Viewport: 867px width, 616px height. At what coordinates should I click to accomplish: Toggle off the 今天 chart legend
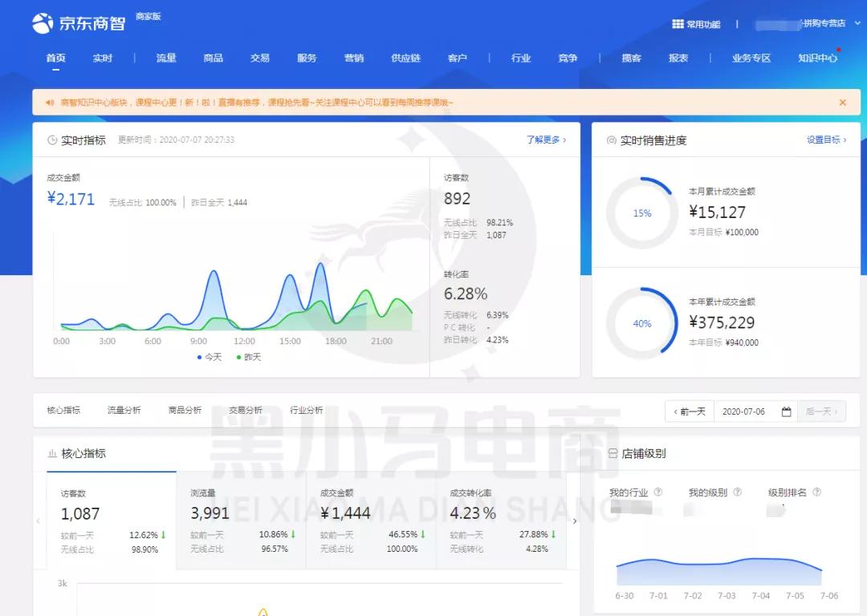tap(210, 357)
